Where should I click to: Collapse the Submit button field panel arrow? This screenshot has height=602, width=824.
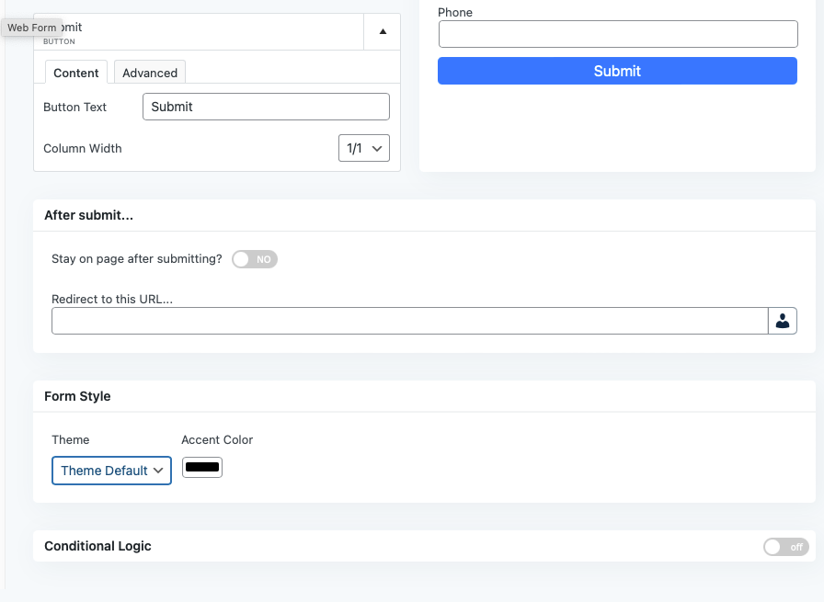click(383, 31)
